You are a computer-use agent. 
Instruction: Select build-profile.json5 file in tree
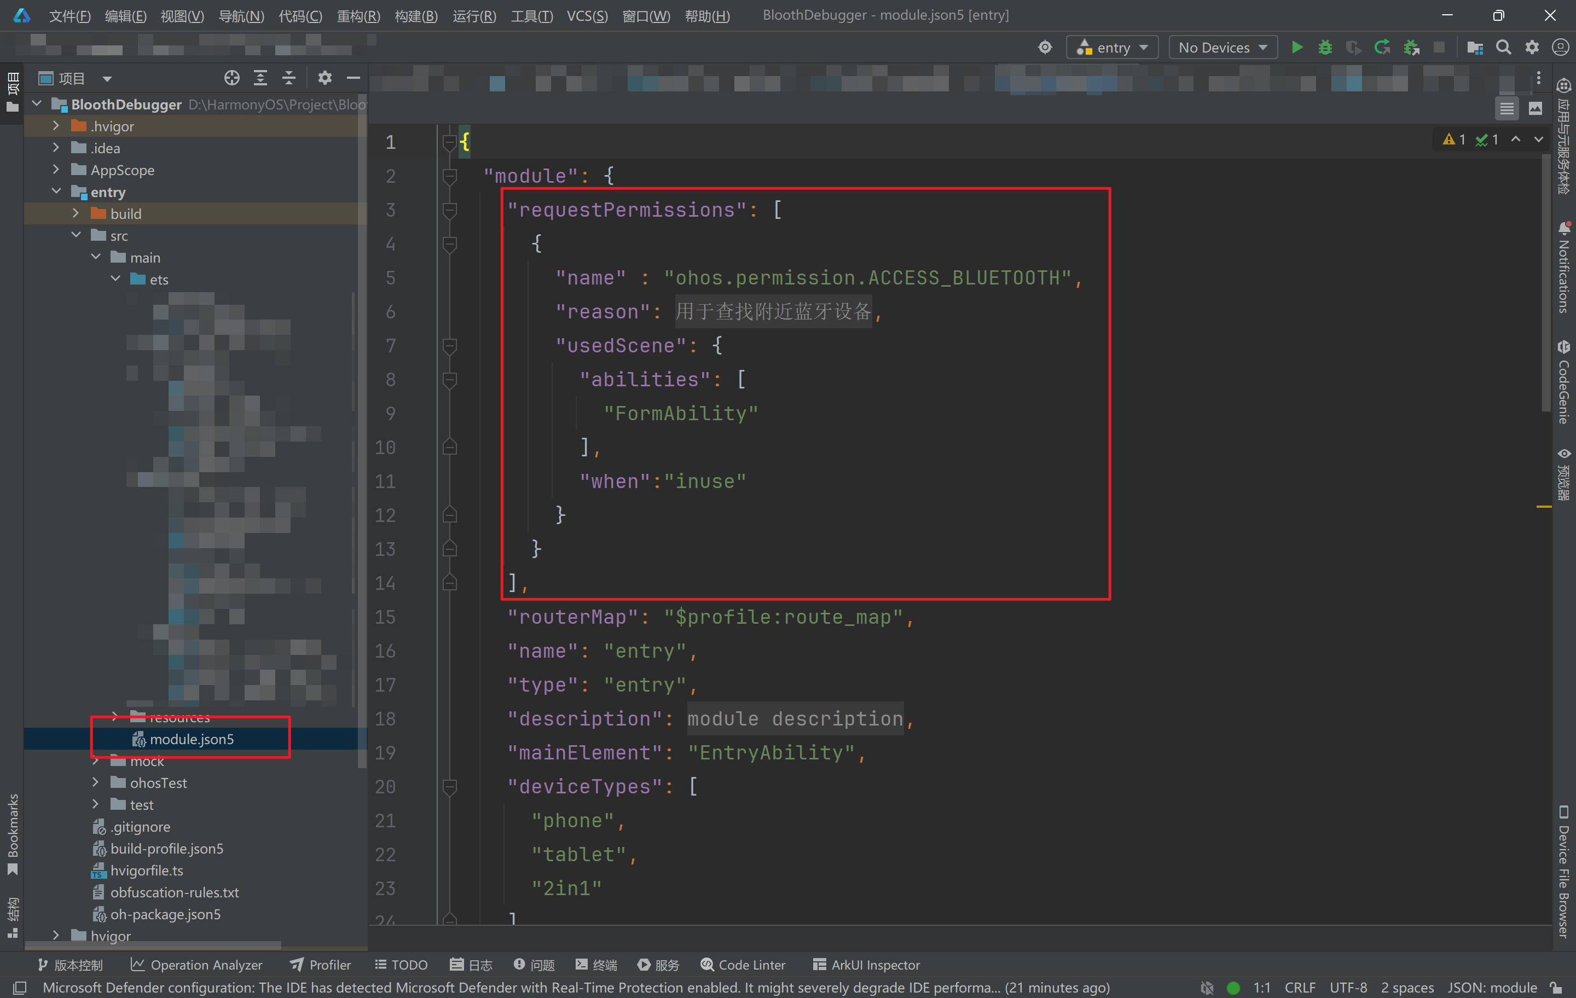(x=166, y=849)
